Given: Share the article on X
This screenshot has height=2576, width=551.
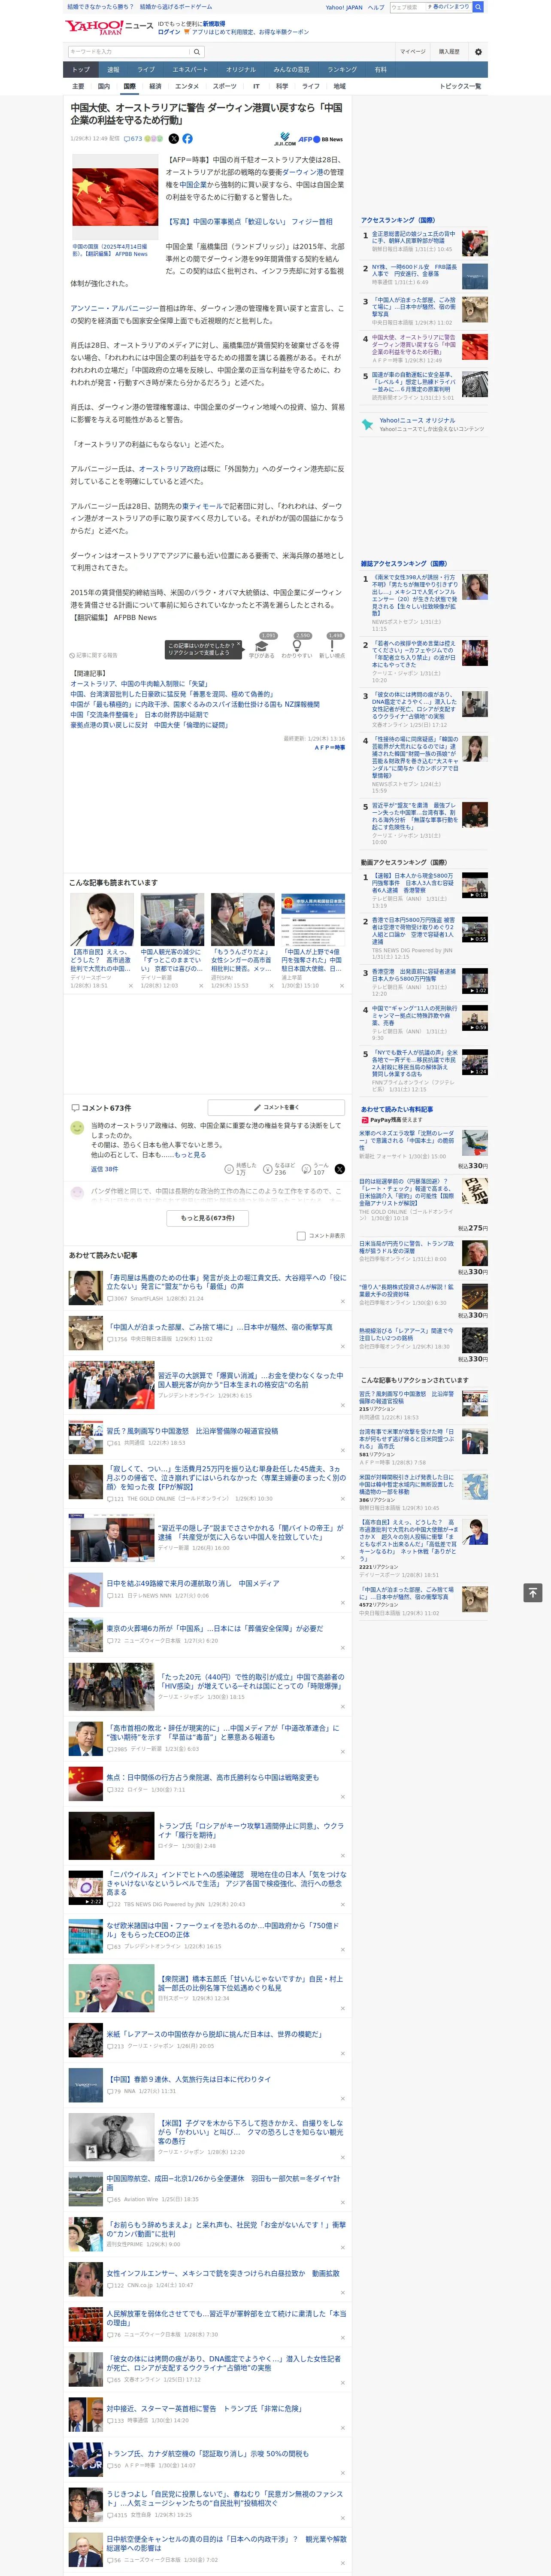Looking at the screenshot, I should (x=174, y=139).
